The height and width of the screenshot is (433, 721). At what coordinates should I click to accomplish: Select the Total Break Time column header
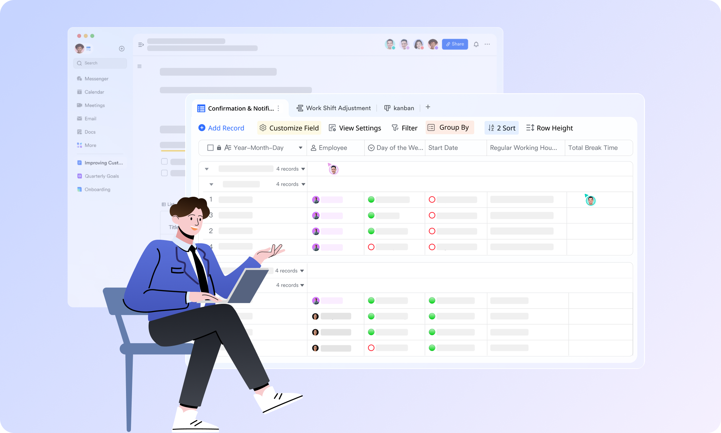pyautogui.click(x=598, y=148)
